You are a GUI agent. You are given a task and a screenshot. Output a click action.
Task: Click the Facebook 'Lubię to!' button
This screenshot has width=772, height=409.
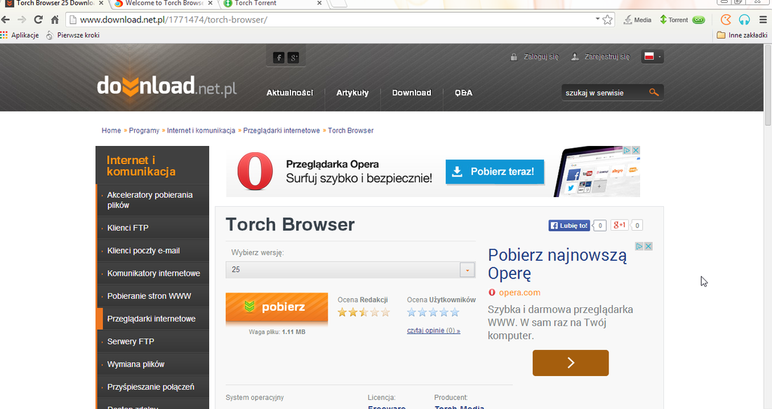click(x=569, y=225)
